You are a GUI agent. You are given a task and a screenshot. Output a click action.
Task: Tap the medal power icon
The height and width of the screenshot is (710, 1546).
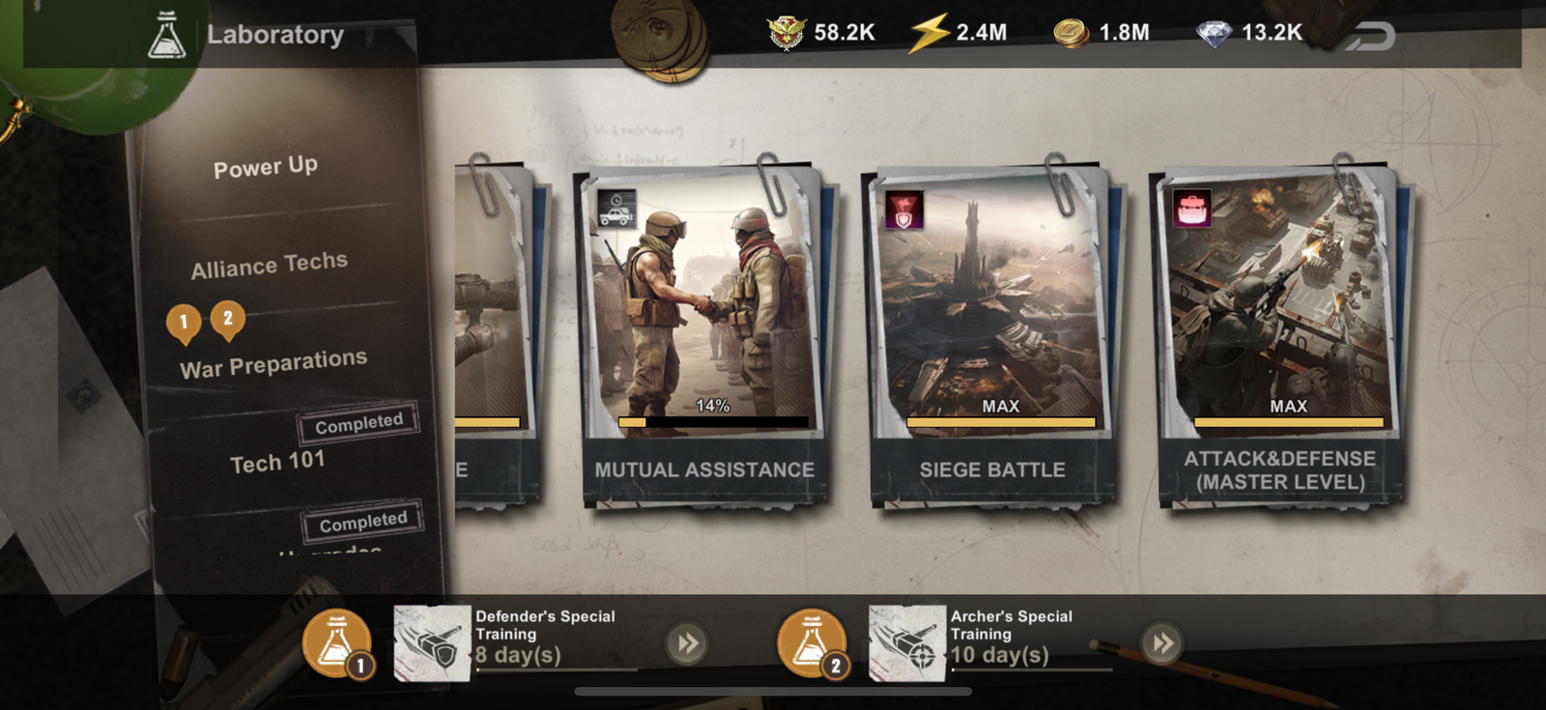[x=787, y=34]
